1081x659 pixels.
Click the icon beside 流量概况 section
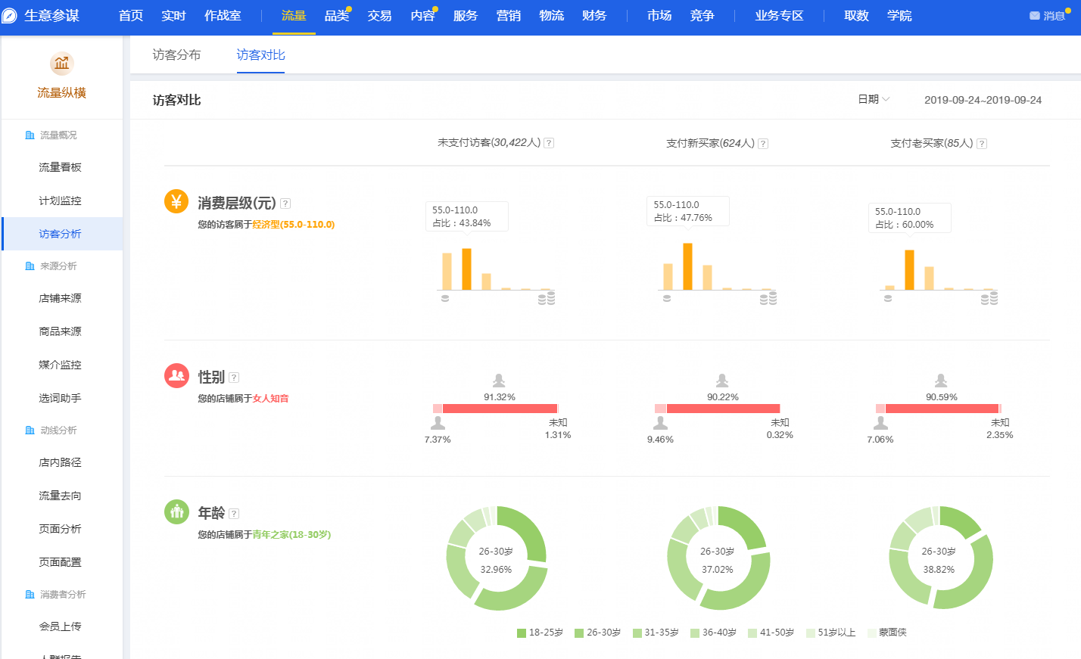click(30, 135)
